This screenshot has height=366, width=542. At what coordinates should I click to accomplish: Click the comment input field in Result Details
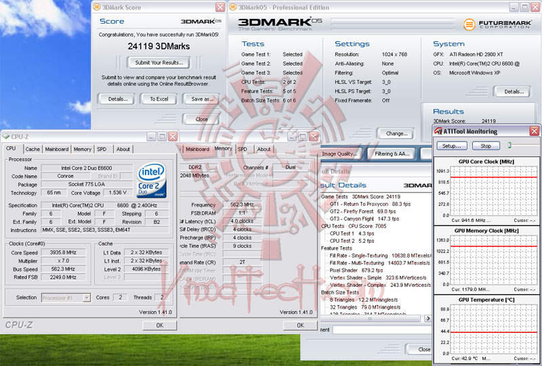pyautogui.click(x=382, y=329)
